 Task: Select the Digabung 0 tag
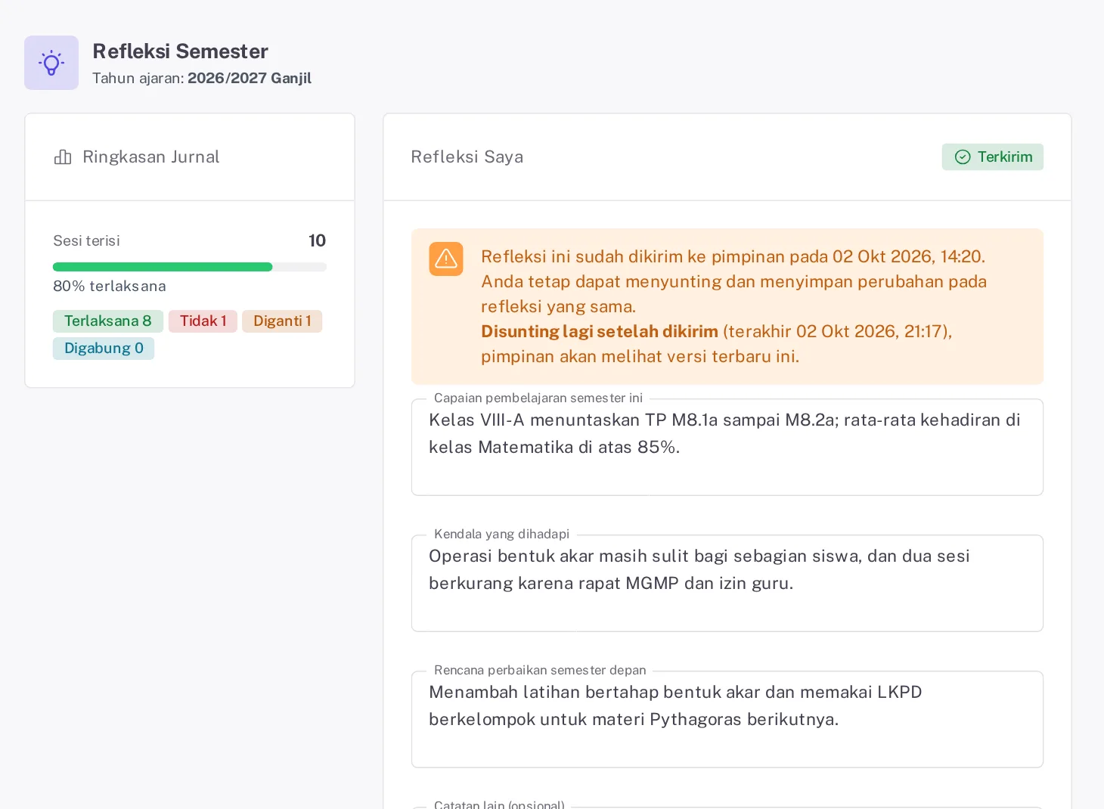coord(104,349)
